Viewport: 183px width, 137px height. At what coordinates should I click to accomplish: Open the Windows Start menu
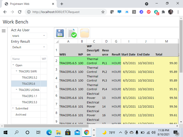tap(6, 132)
